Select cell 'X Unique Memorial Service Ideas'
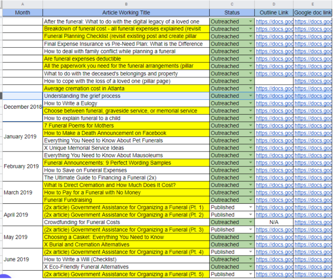The height and width of the screenshot is (280, 334). tap(127, 149)
